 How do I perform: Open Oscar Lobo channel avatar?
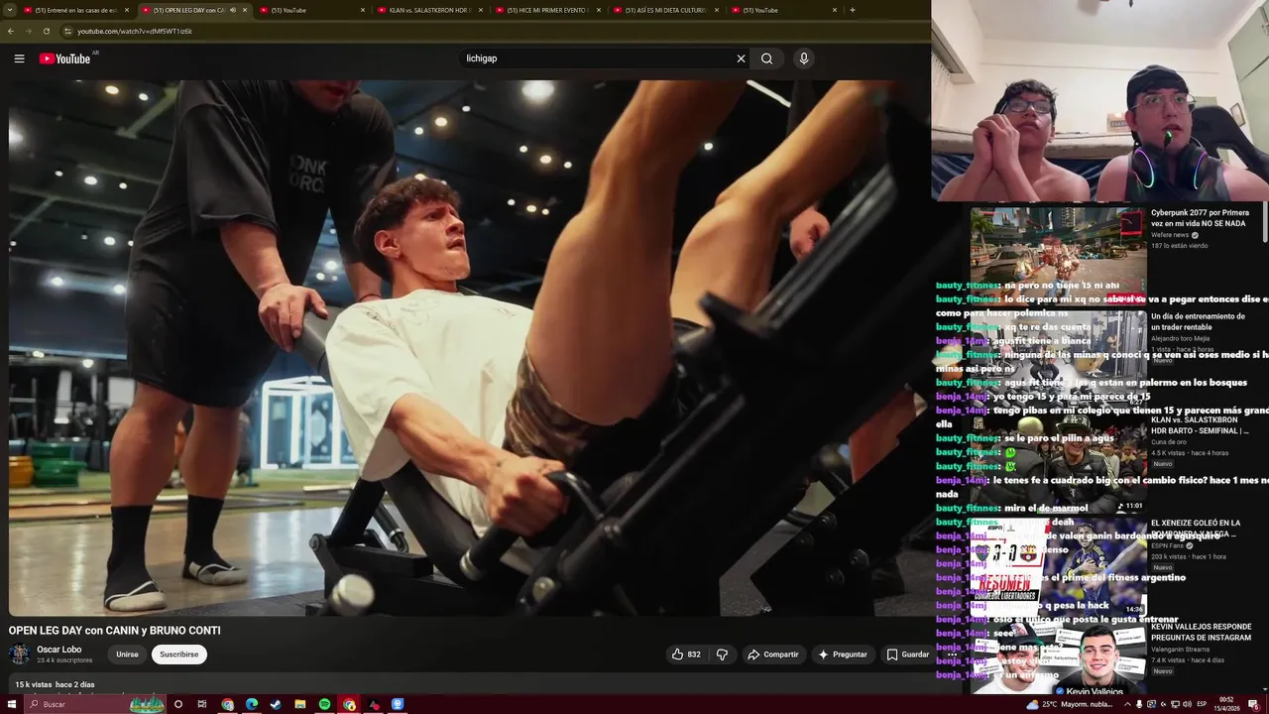19,654
